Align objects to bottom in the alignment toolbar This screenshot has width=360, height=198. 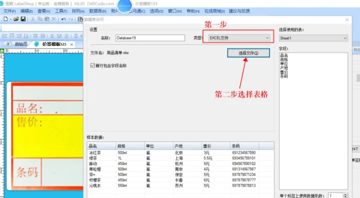27,36
